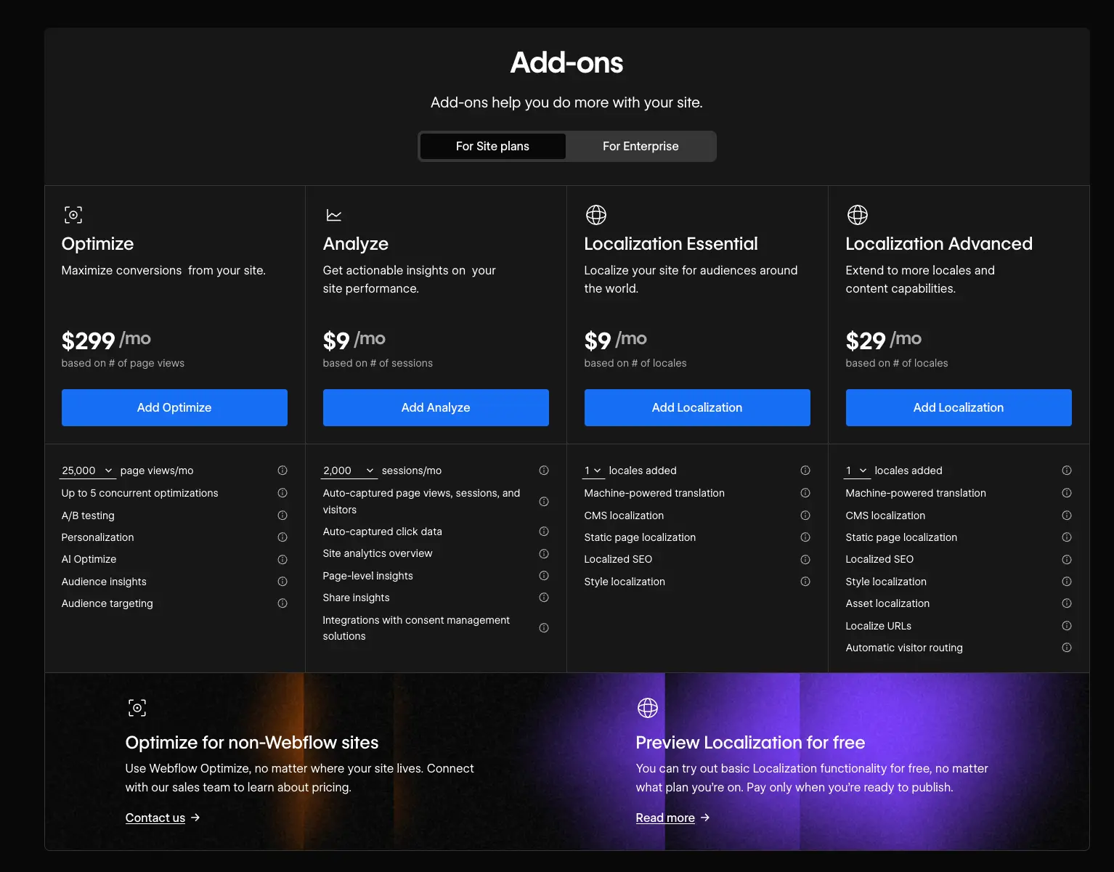Image resolution: width=1114 pixels, height=872 pixels.
Task: Click Add Localization under Localization Essential
Action: tap(697, 407)
